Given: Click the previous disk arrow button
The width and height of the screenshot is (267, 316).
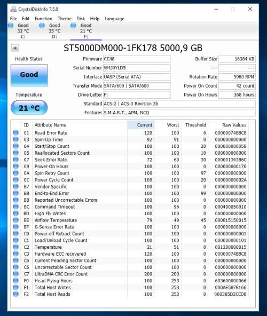Looking at the screenshot, I should point(15,48).
